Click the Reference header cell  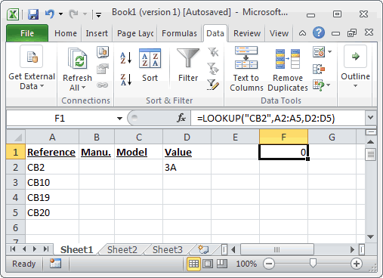[52, 152]
